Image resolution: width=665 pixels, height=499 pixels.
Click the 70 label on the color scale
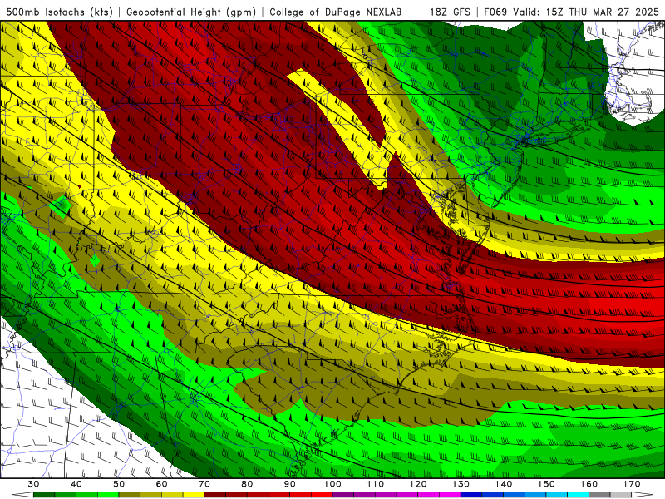click(204, 484)
